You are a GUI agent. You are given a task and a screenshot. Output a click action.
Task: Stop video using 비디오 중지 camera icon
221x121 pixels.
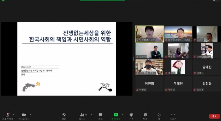(24, 115)
